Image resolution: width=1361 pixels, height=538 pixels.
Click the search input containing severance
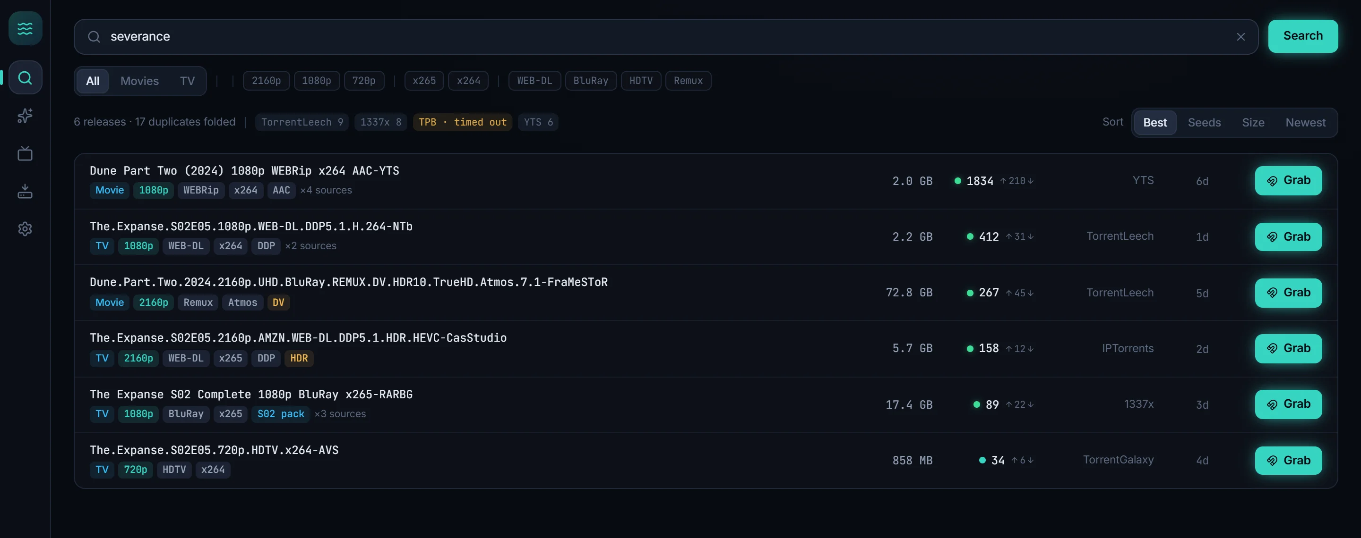click(x=666, y=37)
